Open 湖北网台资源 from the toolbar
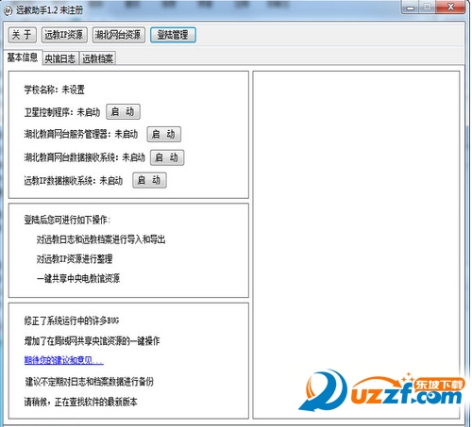 pos(118,35)
